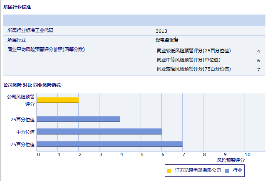Click the blue 中分位值 bar
Image resolution: width=275 pixels, height=181 pixels.
(99, 132)
